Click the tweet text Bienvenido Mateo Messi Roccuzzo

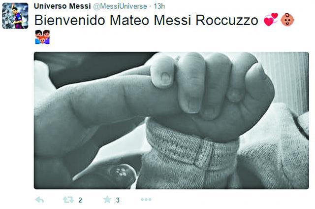146,20
